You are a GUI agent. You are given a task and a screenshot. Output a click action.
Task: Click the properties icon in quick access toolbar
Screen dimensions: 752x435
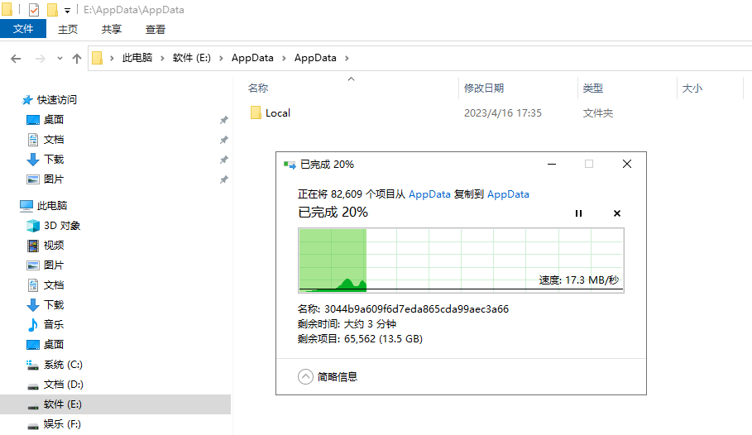[34, 10]
